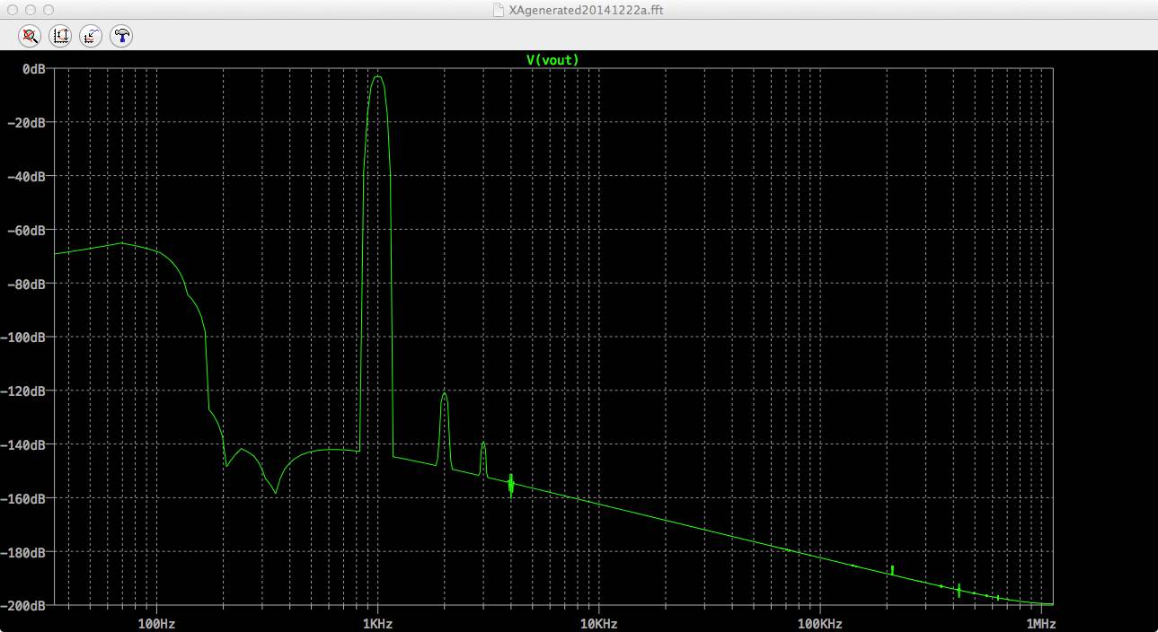1158x632 pixels.
Task: Click the 10KHz horizontal axis label
Action: [x=598, y=623]
